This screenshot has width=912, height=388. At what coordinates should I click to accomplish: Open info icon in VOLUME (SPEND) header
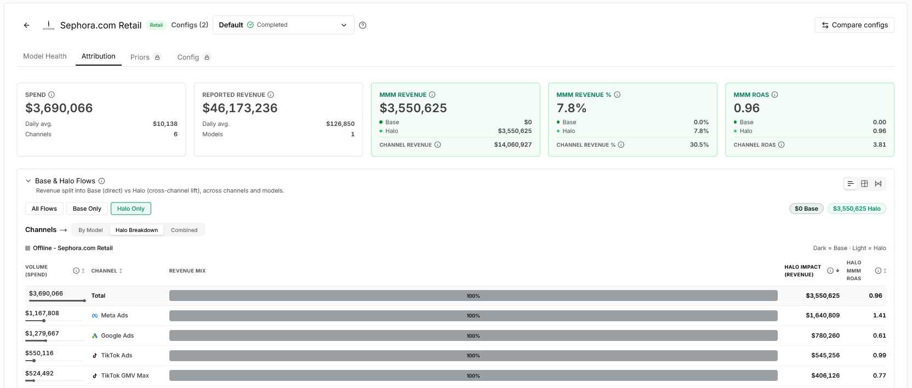[x=76, y=271]
